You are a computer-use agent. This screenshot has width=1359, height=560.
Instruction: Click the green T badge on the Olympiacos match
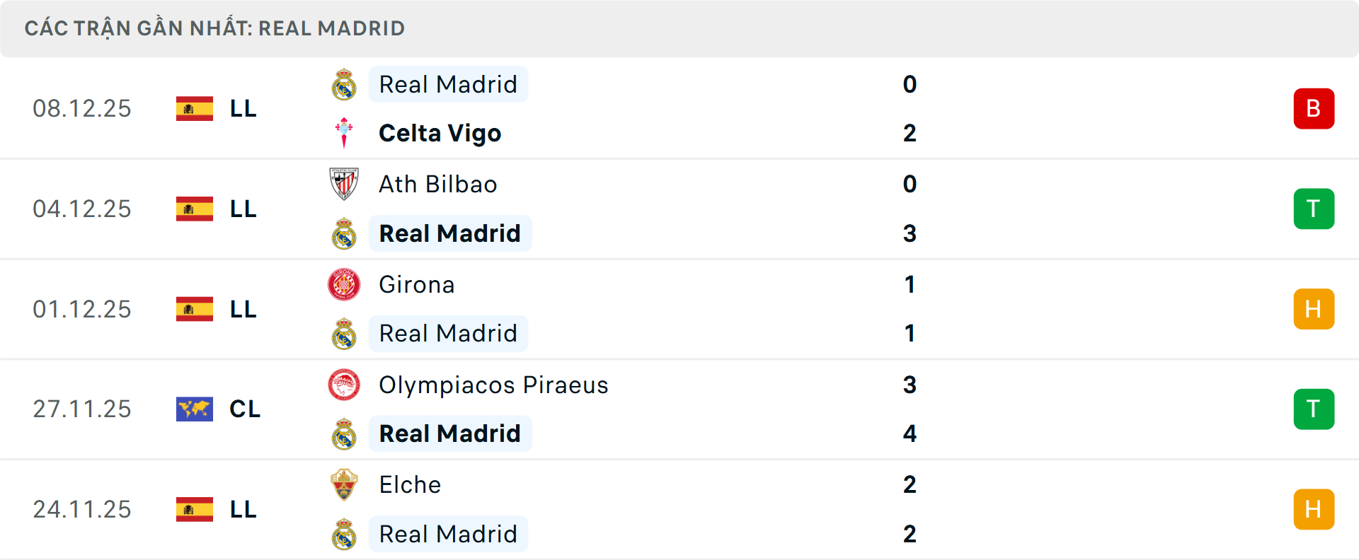point(1314,409)
